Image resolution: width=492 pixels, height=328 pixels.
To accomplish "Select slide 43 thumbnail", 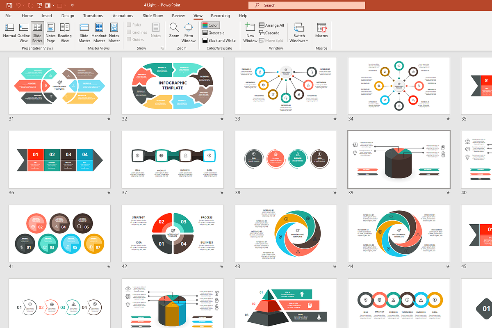I will [x=286, y=234].
